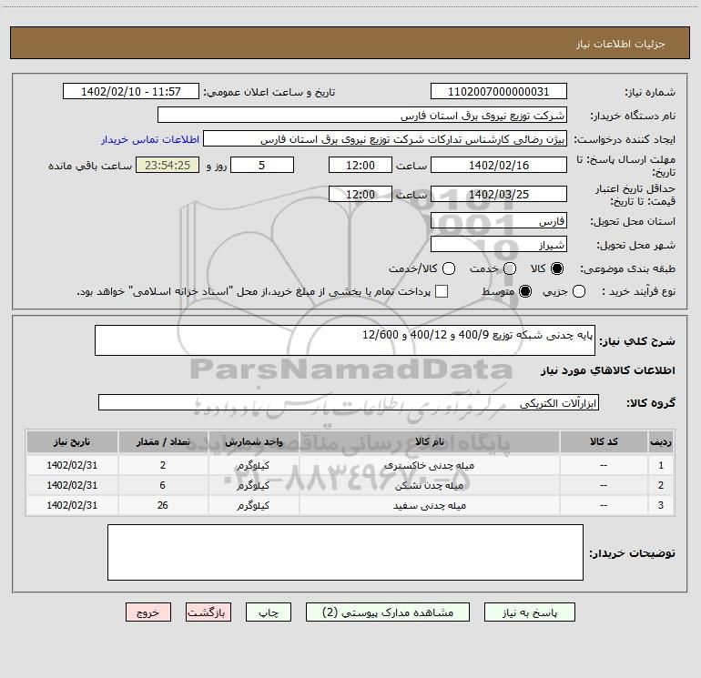The width and height of the screenshot is (701, 678).
Task: Click quantity cell showing 26
Action: (163, 505)
